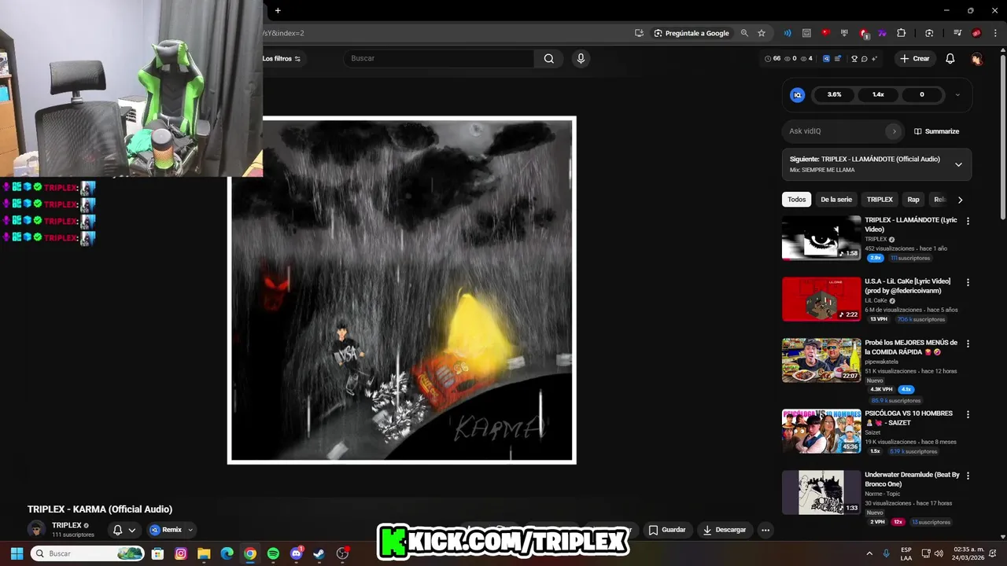This screenshot has height=566, width=1007.
Task: Expand the Siguiente playlist queue chevron
Action: [x=958, y=164]
